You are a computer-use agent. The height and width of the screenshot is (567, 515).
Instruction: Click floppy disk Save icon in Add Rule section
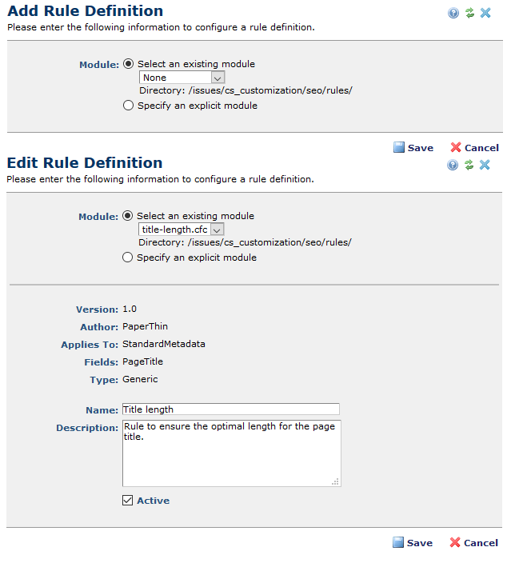tap(399, 147)
